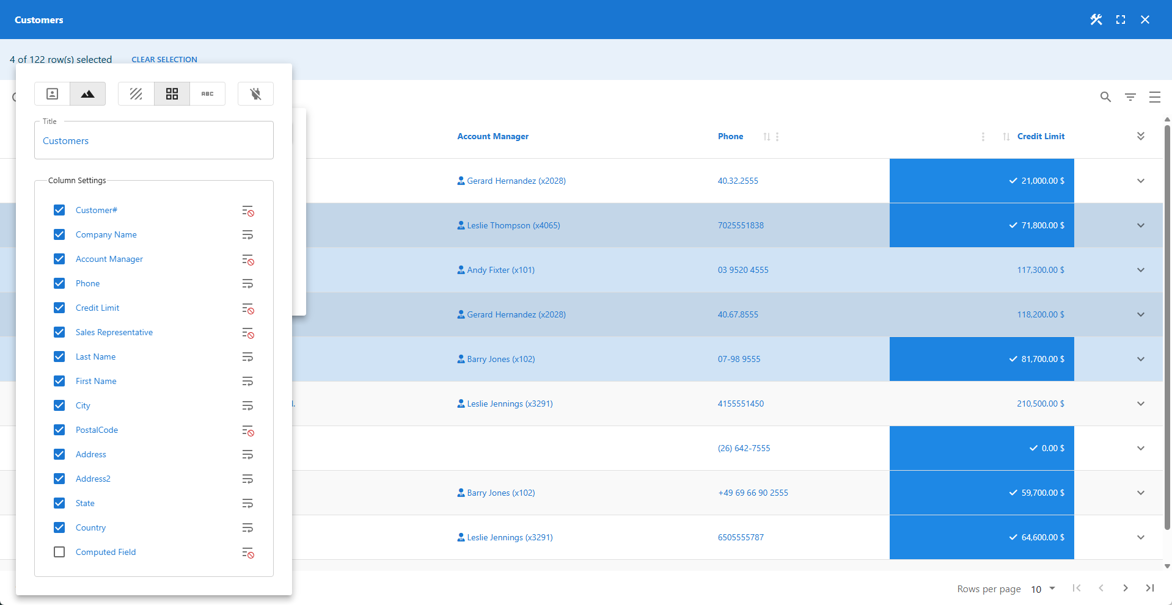Screen dimensions: 1172x605
Task: Enter fullscreen mode from the title bar
Action: click(1121, 20)
